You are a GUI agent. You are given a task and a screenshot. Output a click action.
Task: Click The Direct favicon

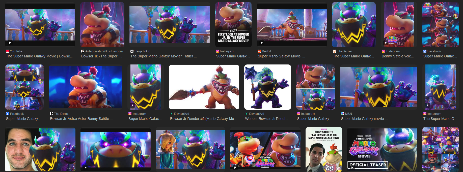pos(51,114)
